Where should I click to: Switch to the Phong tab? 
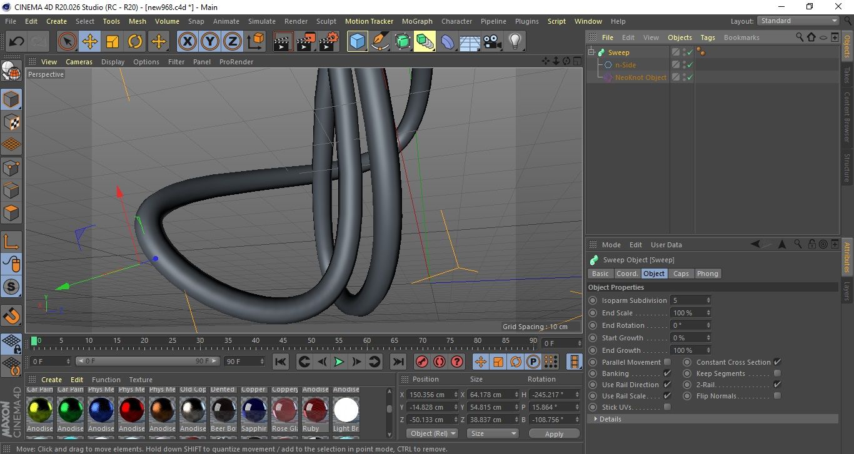click(x=708, y=274)
